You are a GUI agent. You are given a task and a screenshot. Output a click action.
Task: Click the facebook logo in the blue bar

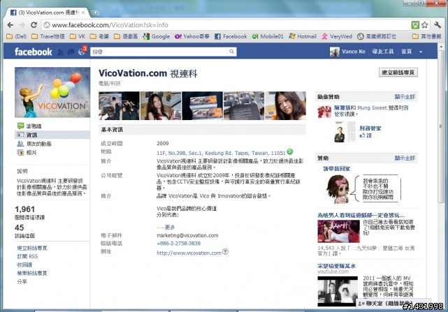tap(33, 52)
